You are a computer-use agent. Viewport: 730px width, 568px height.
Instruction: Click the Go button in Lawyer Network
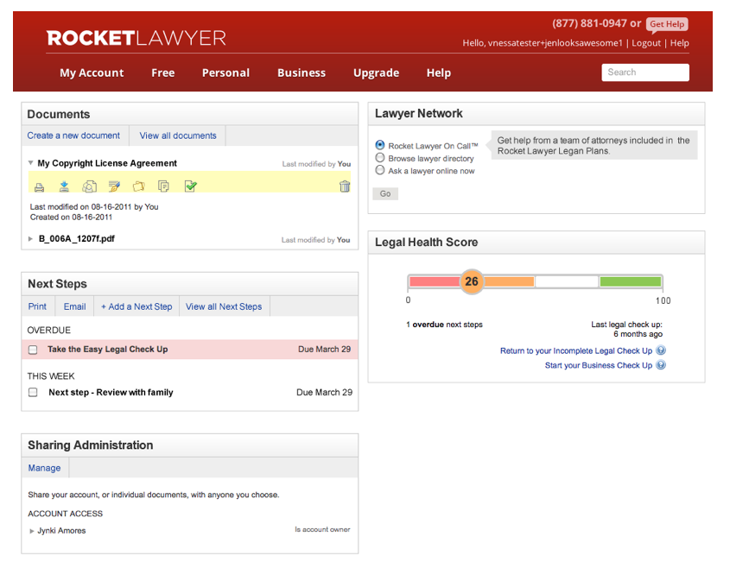[x=385, y=193]
